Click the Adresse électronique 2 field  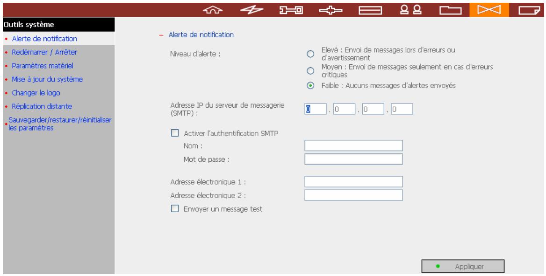[x=353, y=195]
